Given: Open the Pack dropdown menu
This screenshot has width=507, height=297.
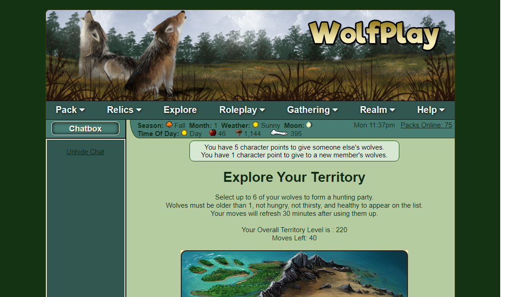Looking at the screenshot, I should pos(70,110).
